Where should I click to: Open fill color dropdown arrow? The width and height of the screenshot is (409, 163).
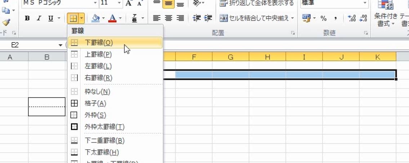103,18
